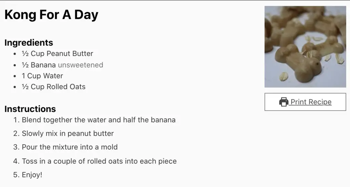Select the ½ Cup Rolled Oats ingredient
The height and width of the screenshot is (187, 350).
54,87
